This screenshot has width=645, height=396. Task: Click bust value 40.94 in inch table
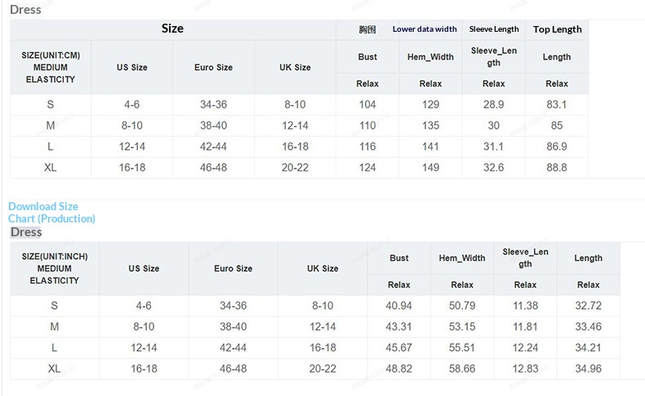tap(399, 306)
